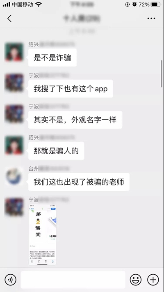This screenshot has width=164, height=292.
Task: Tap avatar beside "是不是诈骗" message
Action: pos(14,52)
